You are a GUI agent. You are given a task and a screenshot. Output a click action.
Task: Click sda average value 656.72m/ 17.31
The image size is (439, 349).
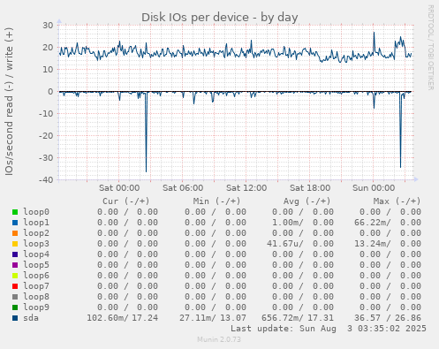click(x=298, y=318)
